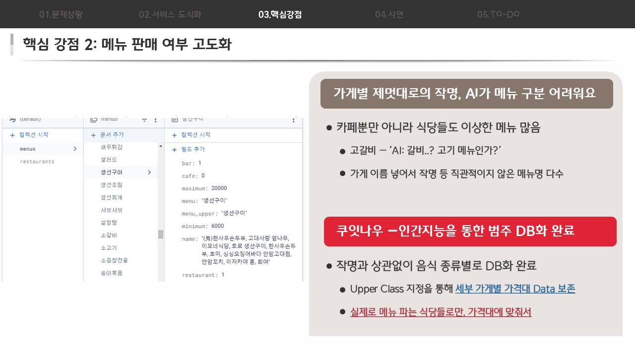Go to the 01.문제상황 section tab

tap(61, 14)
